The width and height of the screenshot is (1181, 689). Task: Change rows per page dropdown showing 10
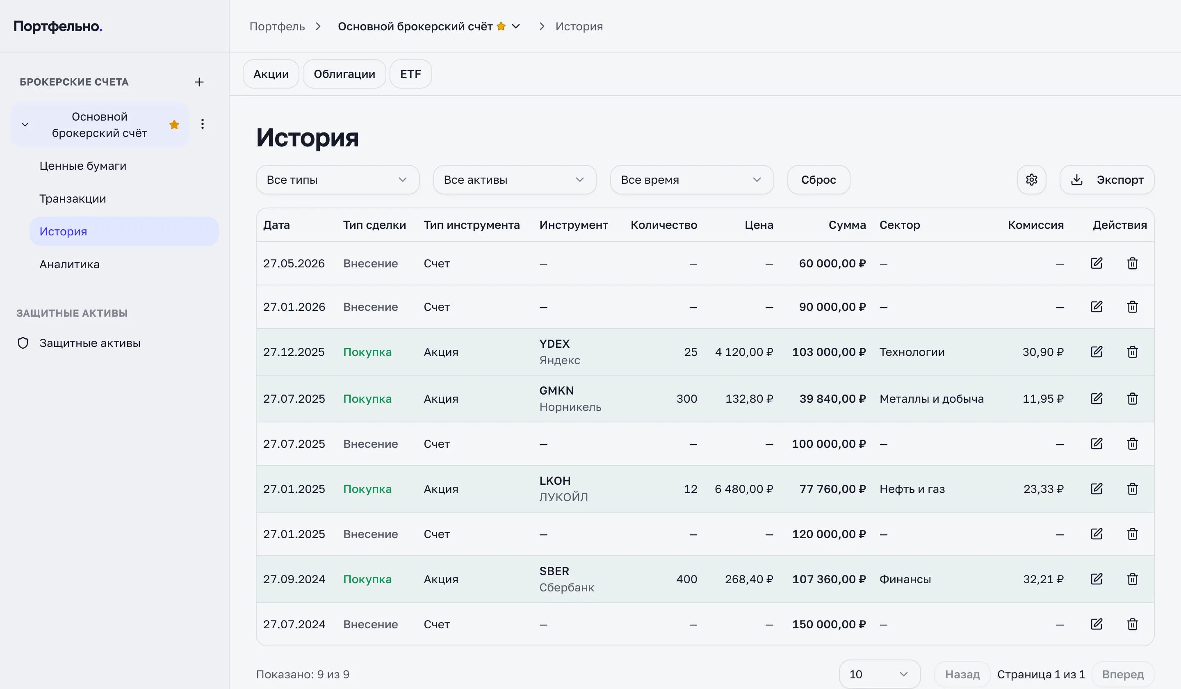coord(879,674)
